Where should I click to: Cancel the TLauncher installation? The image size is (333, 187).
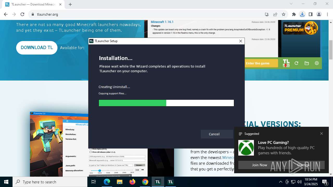pyautogui.click(x=217, y=134)
